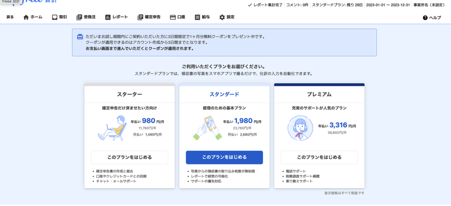The height and width of the screenshot is (206, 451).
Task: Click 税務調査サポート補償 feature bullet
Action: point(303,176)
